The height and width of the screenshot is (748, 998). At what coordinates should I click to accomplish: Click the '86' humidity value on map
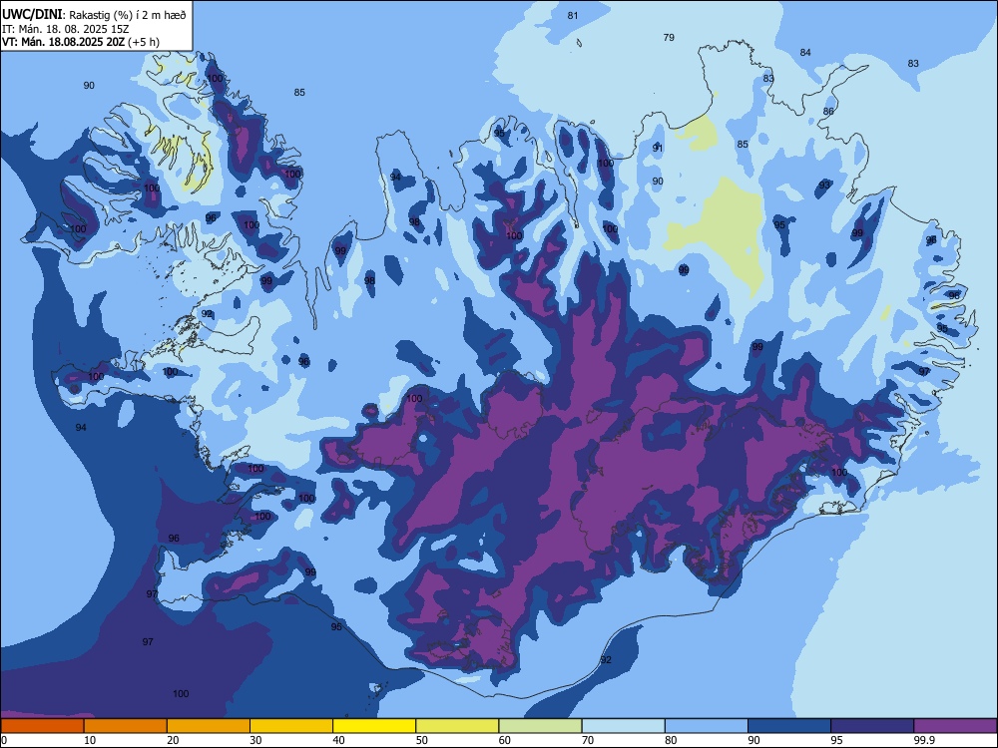pos(828,112)
